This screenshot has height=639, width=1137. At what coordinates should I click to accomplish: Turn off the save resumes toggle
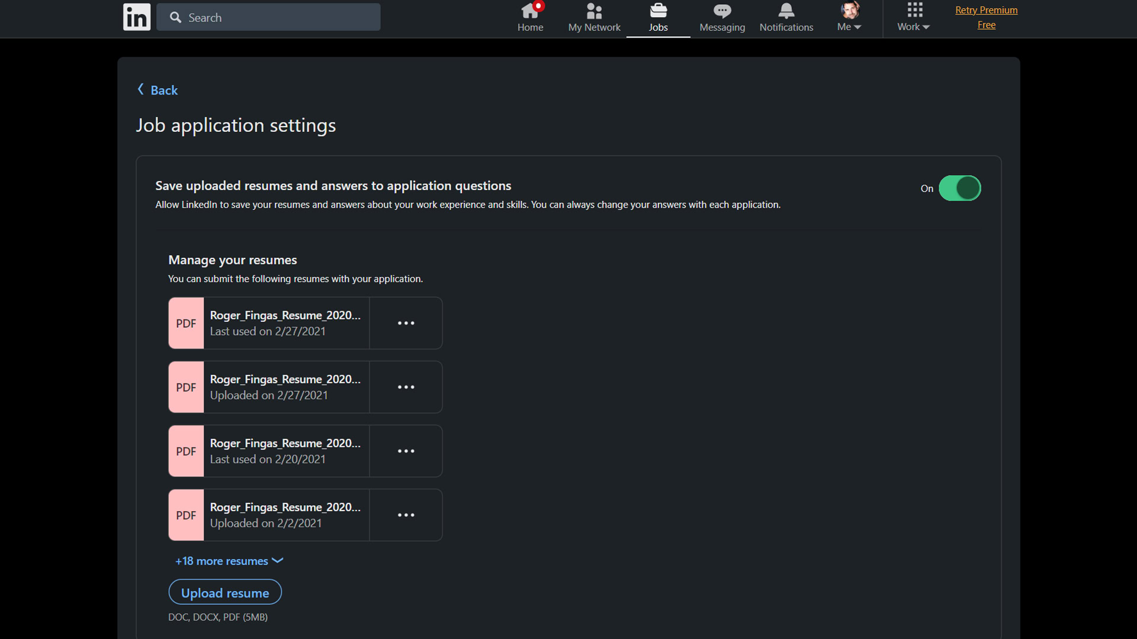tap(959, 188)
